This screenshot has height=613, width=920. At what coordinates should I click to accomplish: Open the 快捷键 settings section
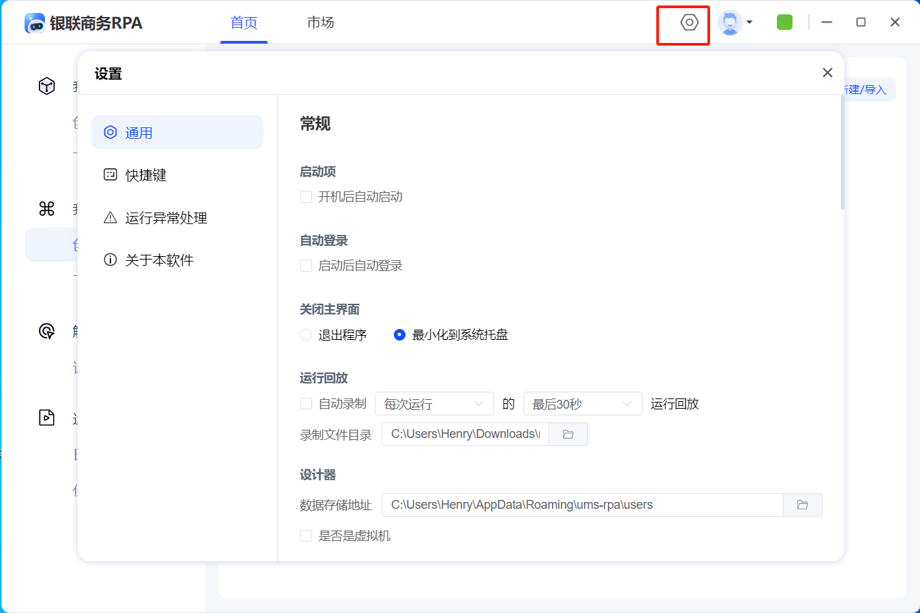coord(146,175)
